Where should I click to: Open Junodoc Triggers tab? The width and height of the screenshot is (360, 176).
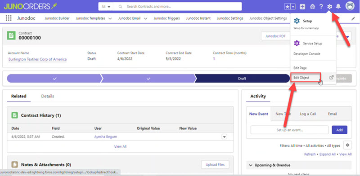(166, 18)
